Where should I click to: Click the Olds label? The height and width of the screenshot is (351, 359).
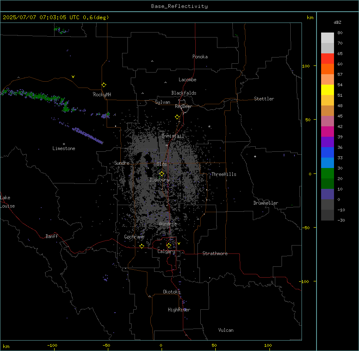pos(162,164)
